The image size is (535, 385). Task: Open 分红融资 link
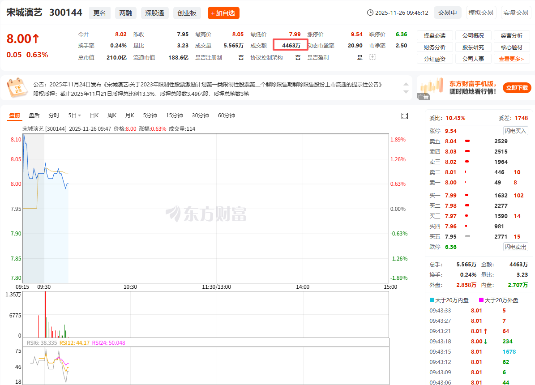(x=435, y=59)
